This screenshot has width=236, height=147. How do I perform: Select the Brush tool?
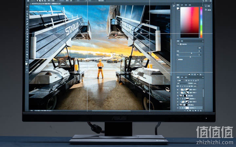(x=27, y=27)
